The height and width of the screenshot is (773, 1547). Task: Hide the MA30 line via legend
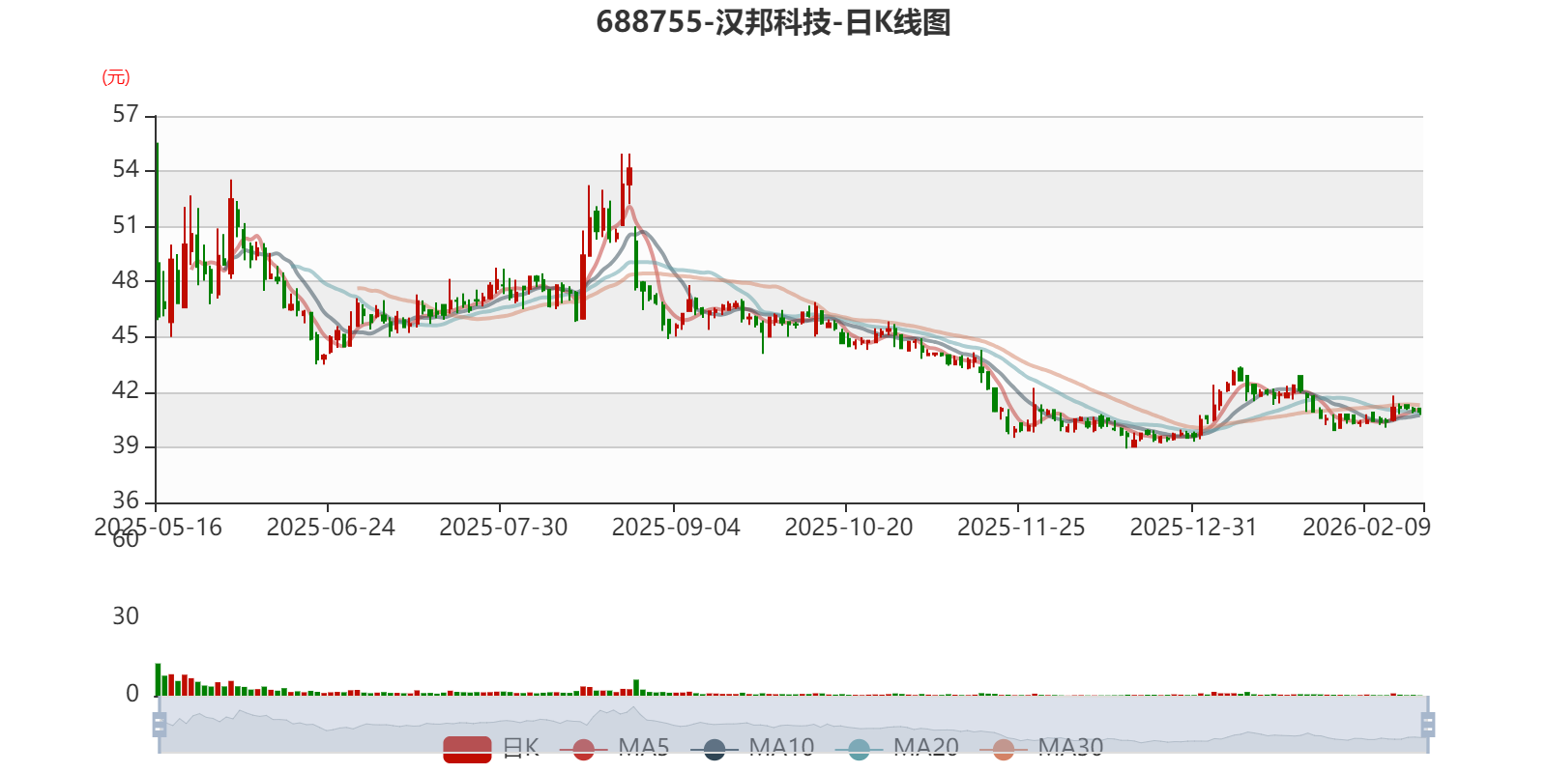click(x=1041, y=748)
